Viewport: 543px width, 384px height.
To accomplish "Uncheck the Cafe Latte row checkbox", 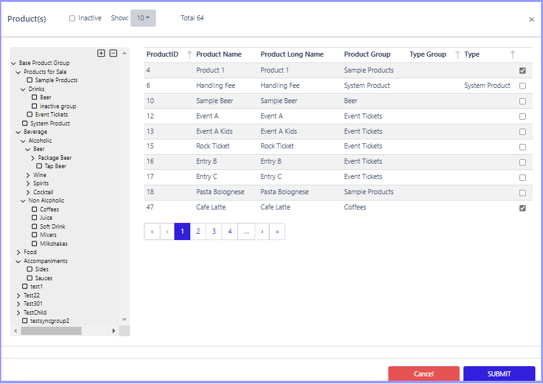I will pyautogui.click(x=523, y=208).
